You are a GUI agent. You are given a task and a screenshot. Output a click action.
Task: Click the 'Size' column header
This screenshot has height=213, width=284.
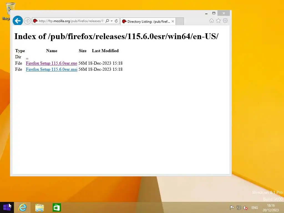[x=83, y=51]
